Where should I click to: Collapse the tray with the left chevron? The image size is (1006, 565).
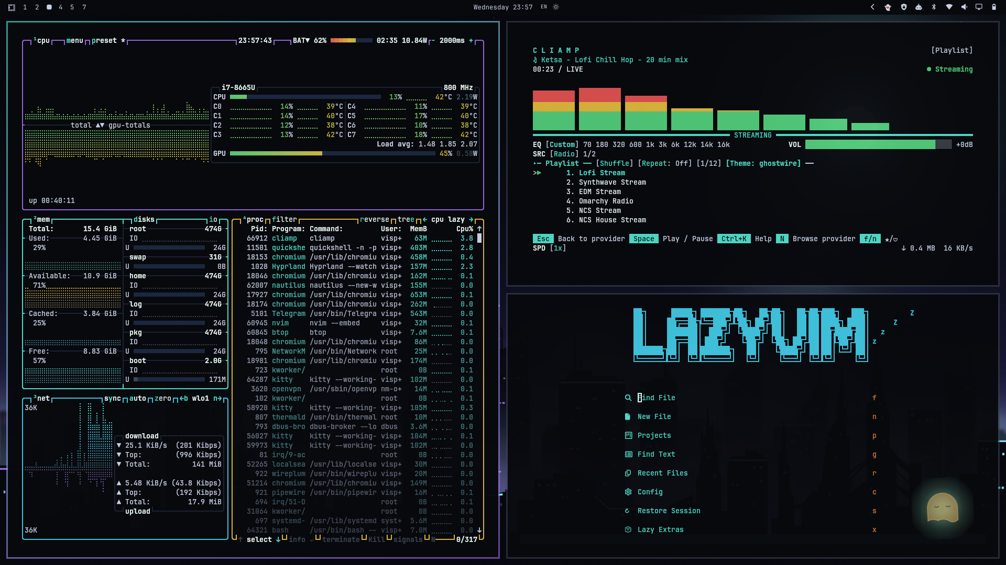pos(872,7)
